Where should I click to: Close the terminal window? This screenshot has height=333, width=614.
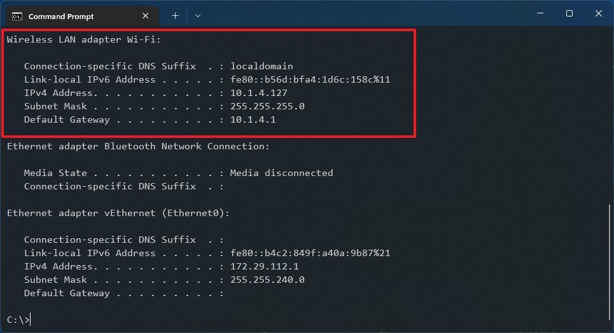point(598,13)
